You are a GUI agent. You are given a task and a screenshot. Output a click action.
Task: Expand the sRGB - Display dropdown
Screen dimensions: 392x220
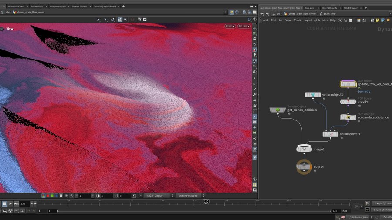click(x=158, y=196)
